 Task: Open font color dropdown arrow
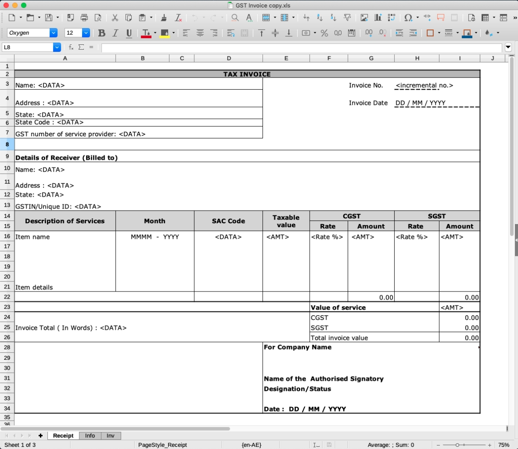[155, 33]
